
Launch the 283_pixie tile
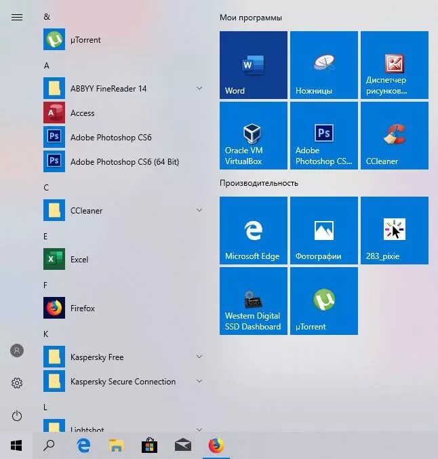pos(395,231)
